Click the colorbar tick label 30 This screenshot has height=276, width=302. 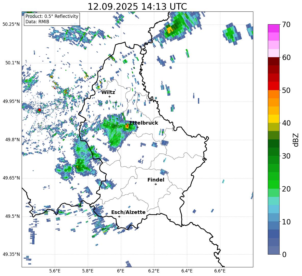coord(286,156)
